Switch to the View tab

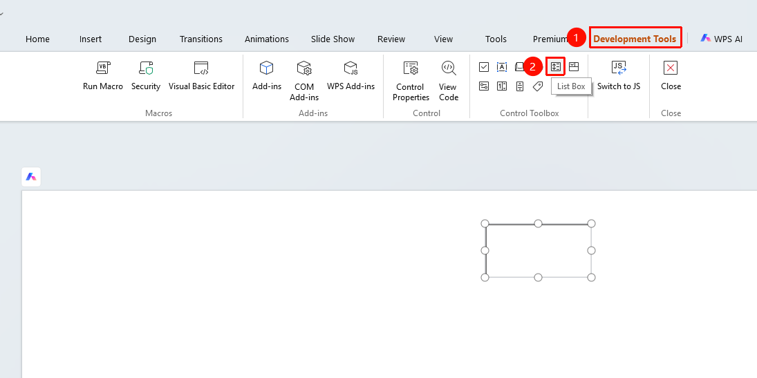[443, 39]
